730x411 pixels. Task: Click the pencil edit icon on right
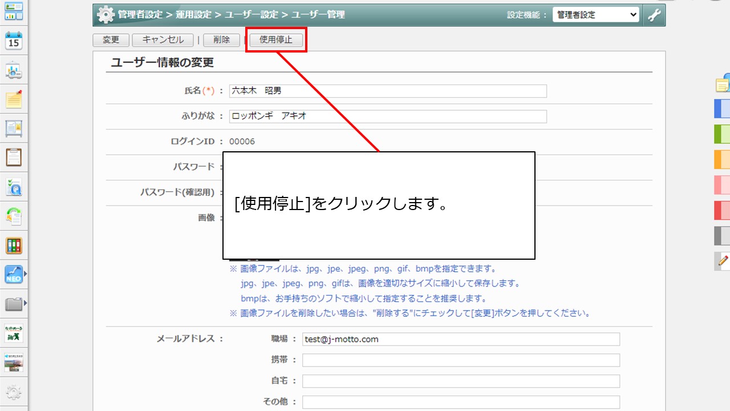(x=723, y=261)
